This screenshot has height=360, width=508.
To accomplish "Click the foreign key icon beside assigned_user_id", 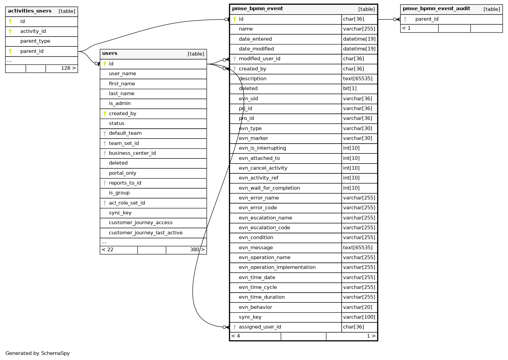I will [234, 327].
